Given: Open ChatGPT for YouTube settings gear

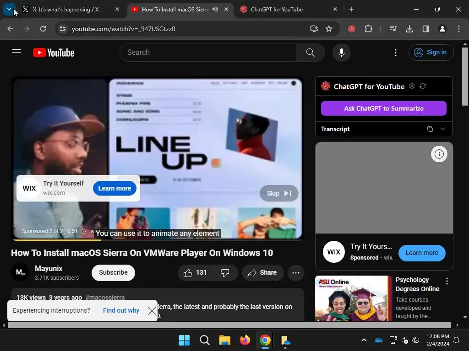Looking at the screenshot, I should pyautogui.click(x=412, y=86).
